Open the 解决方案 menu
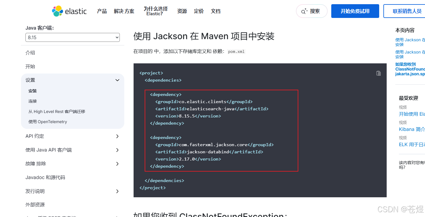Viewport: 425px width, 217px height. pos(124,11)
